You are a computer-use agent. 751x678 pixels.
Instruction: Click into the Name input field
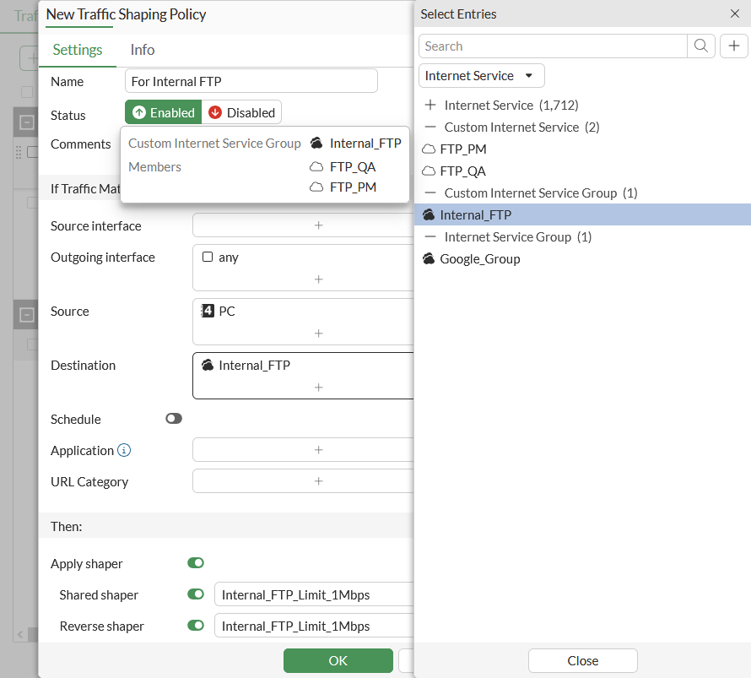251,82
